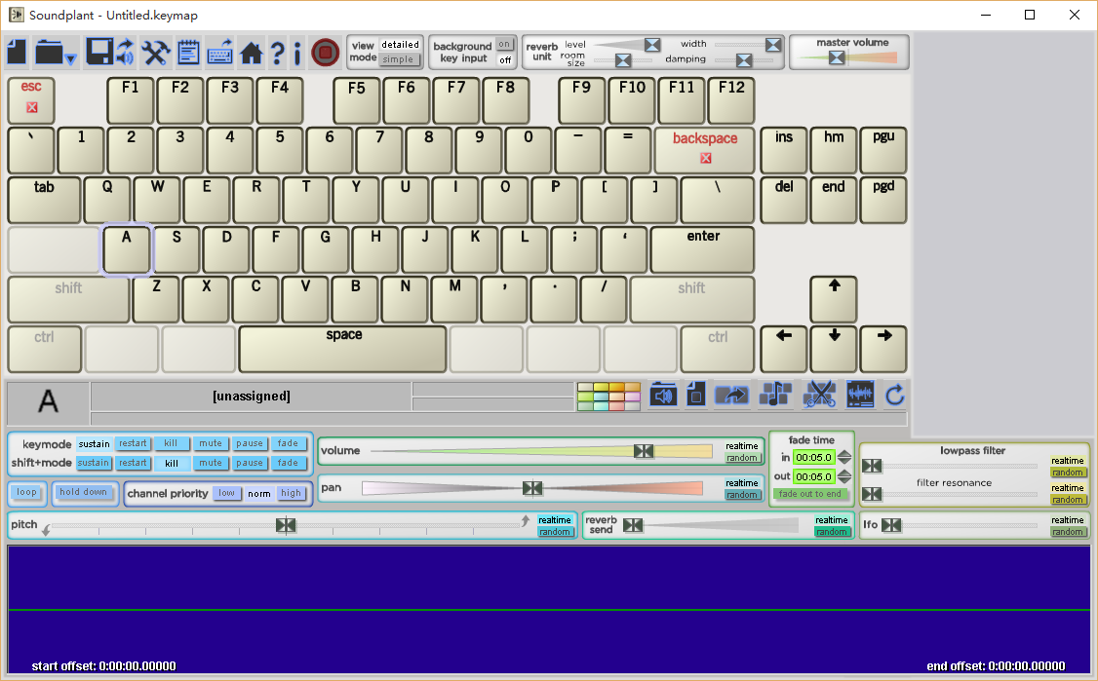
Task: Click the scissors clear key icon
Action: (x=819, y=395)
